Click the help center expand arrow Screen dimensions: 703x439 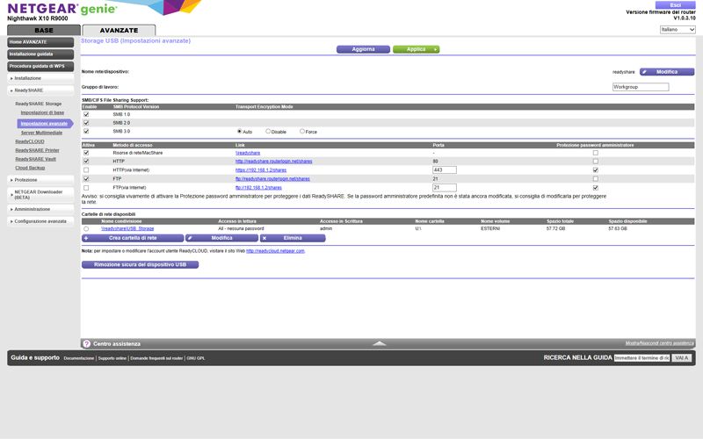coord(380,343)
